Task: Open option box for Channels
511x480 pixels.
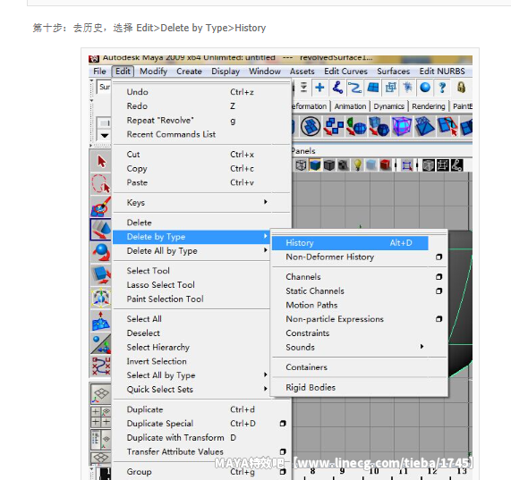Action: (x=439, y=277)
